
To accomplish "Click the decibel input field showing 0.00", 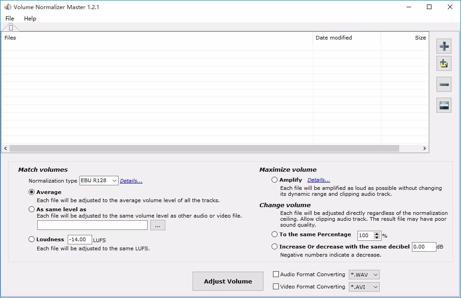I will [424, 247].
